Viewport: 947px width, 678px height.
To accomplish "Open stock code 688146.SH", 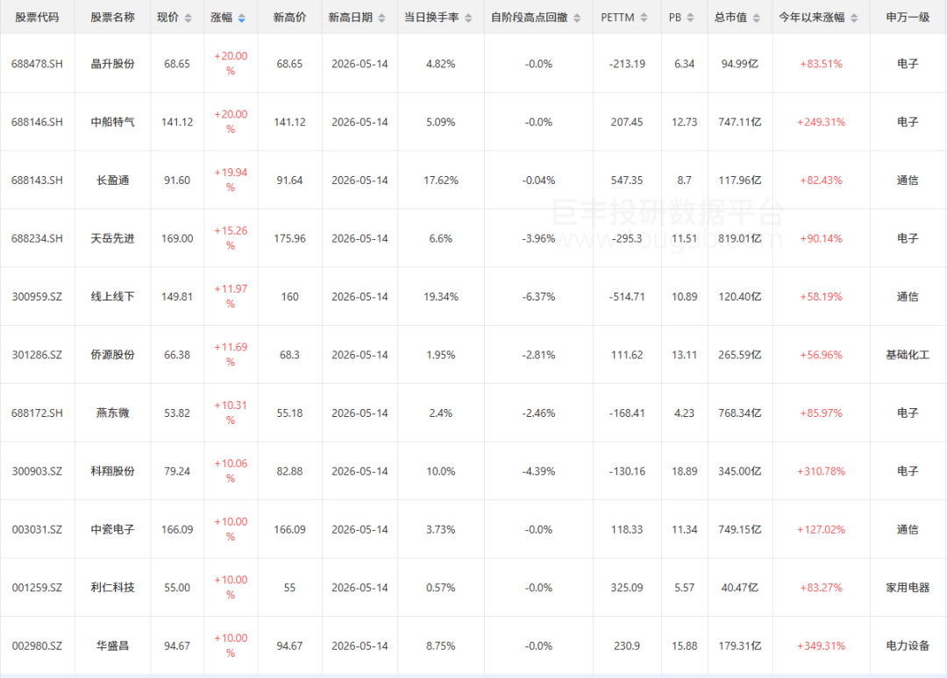I will (x=37, y=122).
